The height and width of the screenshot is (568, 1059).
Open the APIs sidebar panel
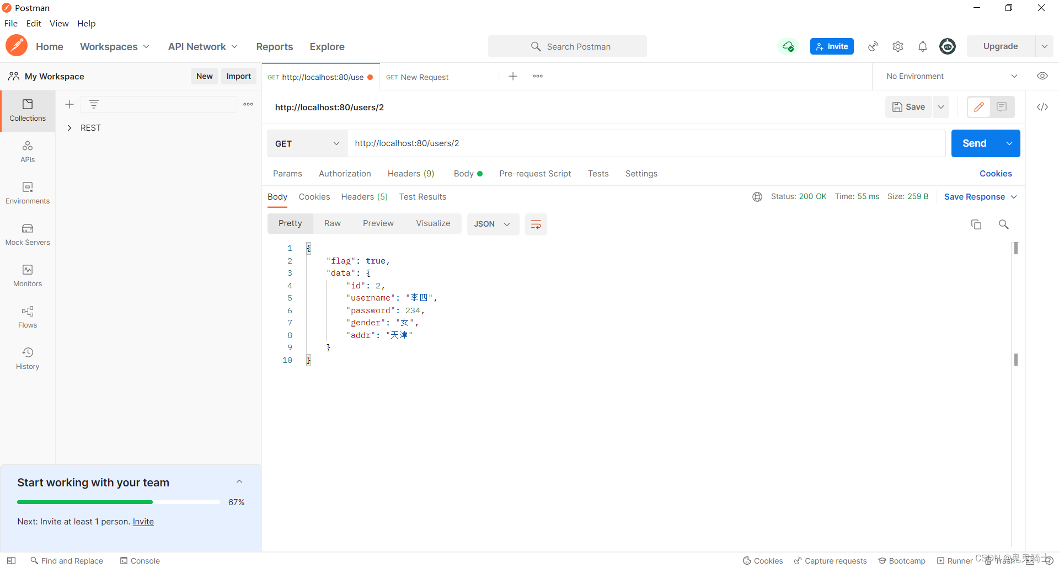[28, 152]
